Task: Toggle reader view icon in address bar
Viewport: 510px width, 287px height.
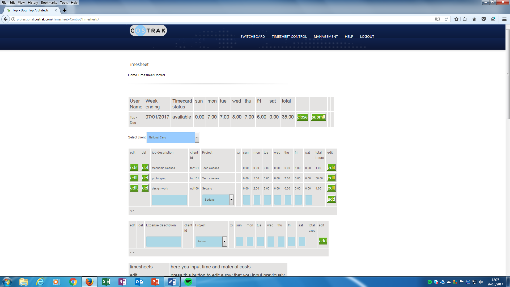Action: (x=437, y=19)
